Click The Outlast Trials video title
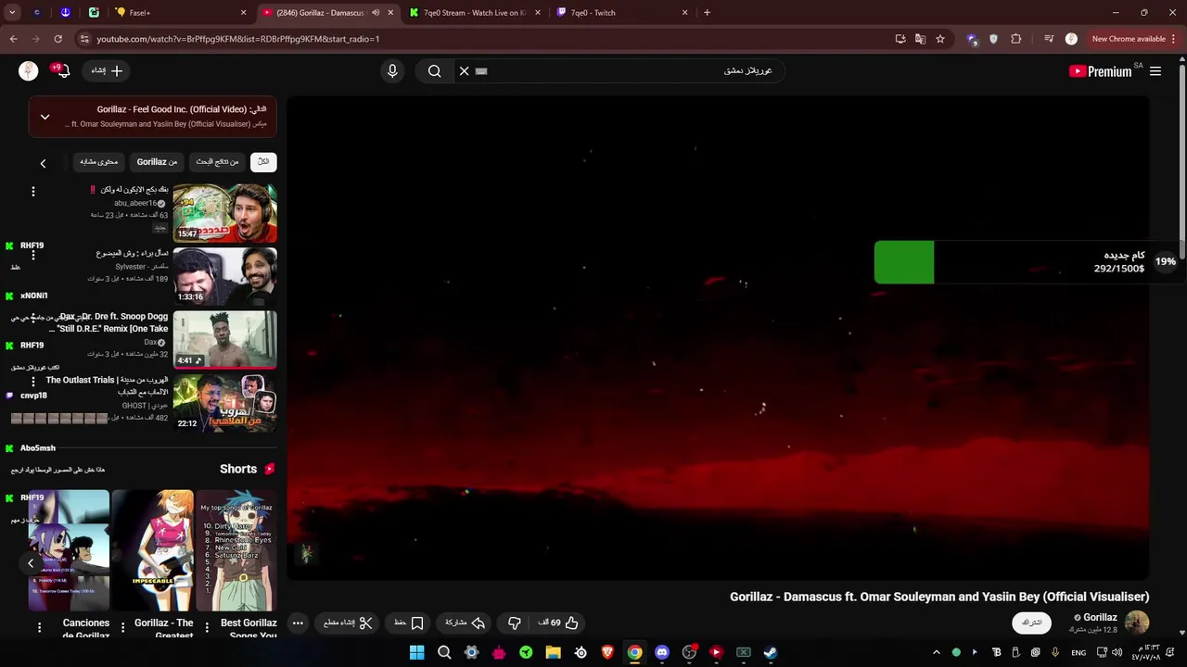The image size is (1187, 667). [108, 386]
